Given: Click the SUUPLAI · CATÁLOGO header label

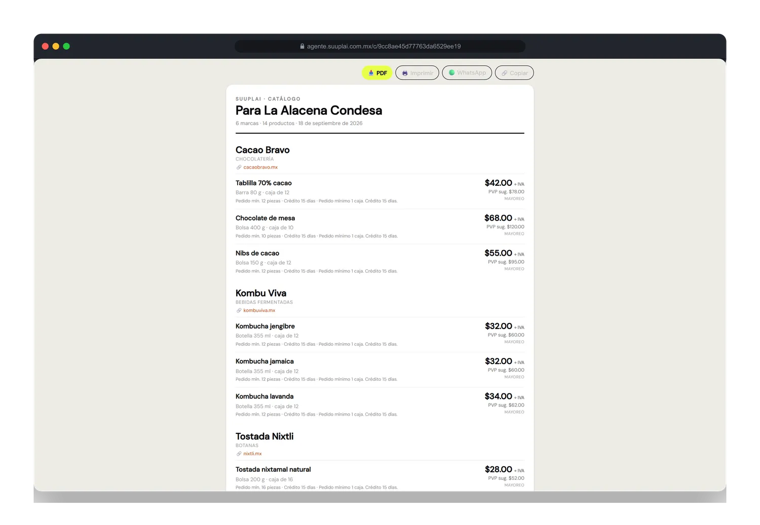Looking at the screenshot, I should pos(268,99).
